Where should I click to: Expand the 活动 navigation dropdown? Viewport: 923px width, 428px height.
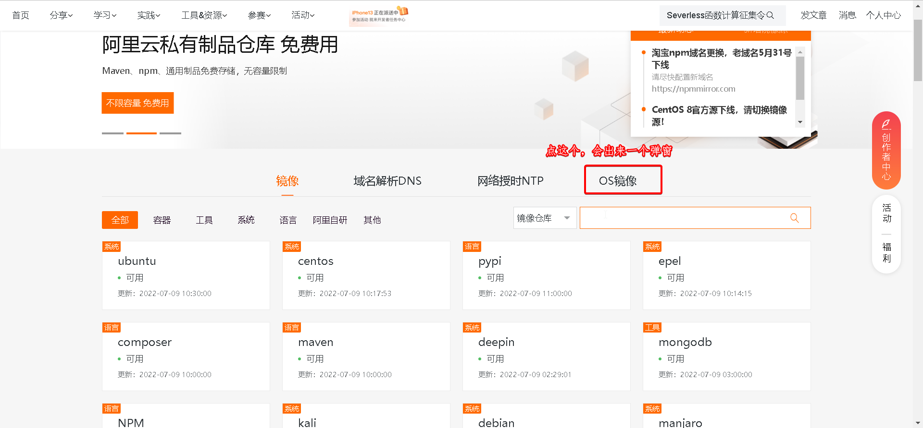(x=303, y=15)
